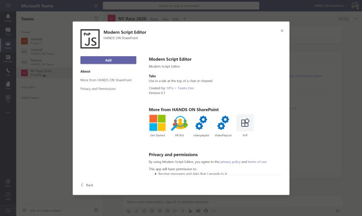Open the Get Started app icon
This screenshot has width=362, height=216.
point(157,123)
